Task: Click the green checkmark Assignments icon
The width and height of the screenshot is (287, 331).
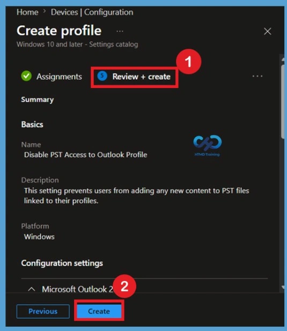Action: (x=26, y=76)
